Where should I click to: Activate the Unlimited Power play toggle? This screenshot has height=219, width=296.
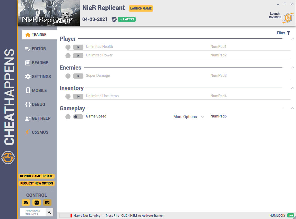click(78, 56)
